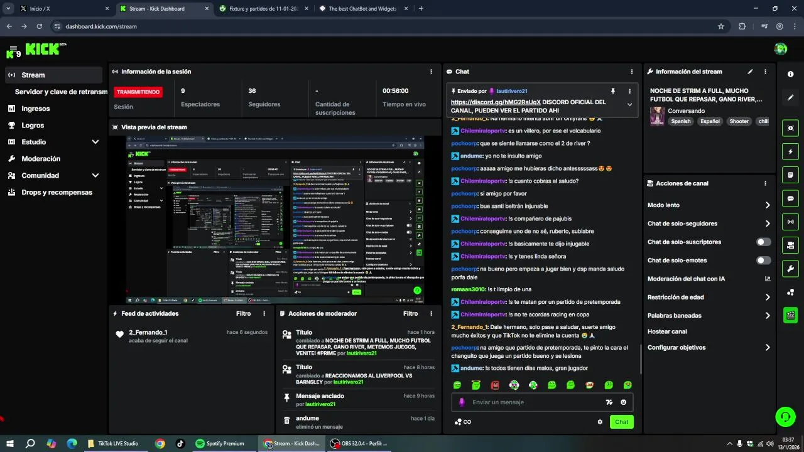Image resolution: width=804 pixels, height=452 pixels.
Task: Click the green clapperboard clip icon
Action: tap(790, 315)
